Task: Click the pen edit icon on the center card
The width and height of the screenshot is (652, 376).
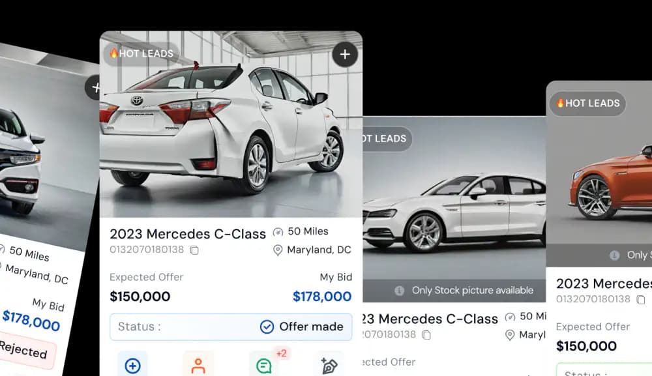Action: click(329, 366)
